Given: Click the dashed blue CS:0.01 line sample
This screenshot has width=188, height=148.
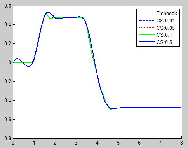Looking at the screenshot, I should (x=147, y=20).
